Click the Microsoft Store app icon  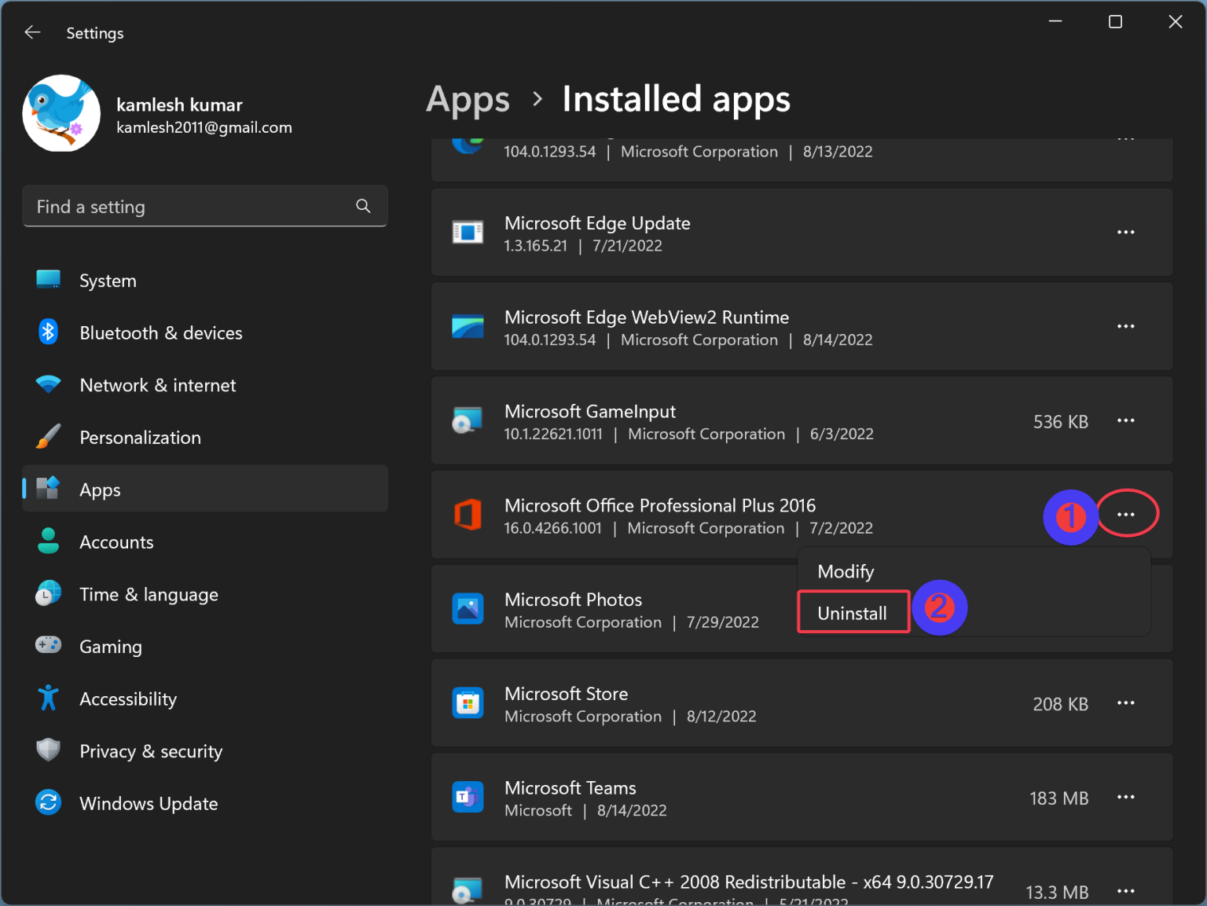tap(468, 703)
